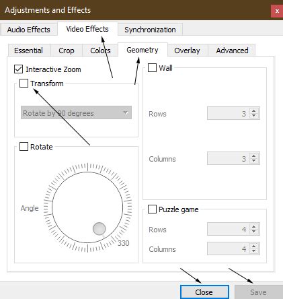Click the 330 angle value text
The width and height of the screenshot is (283, 299).
click(124, 243)
